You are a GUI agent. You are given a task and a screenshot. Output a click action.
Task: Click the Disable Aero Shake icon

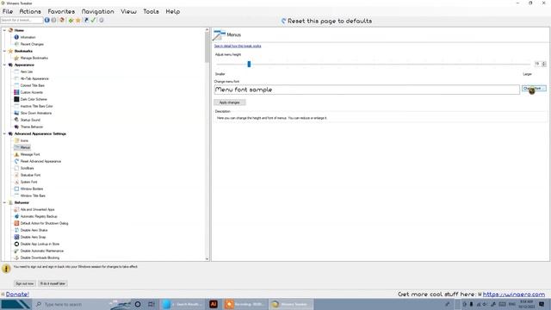point(16,230)
